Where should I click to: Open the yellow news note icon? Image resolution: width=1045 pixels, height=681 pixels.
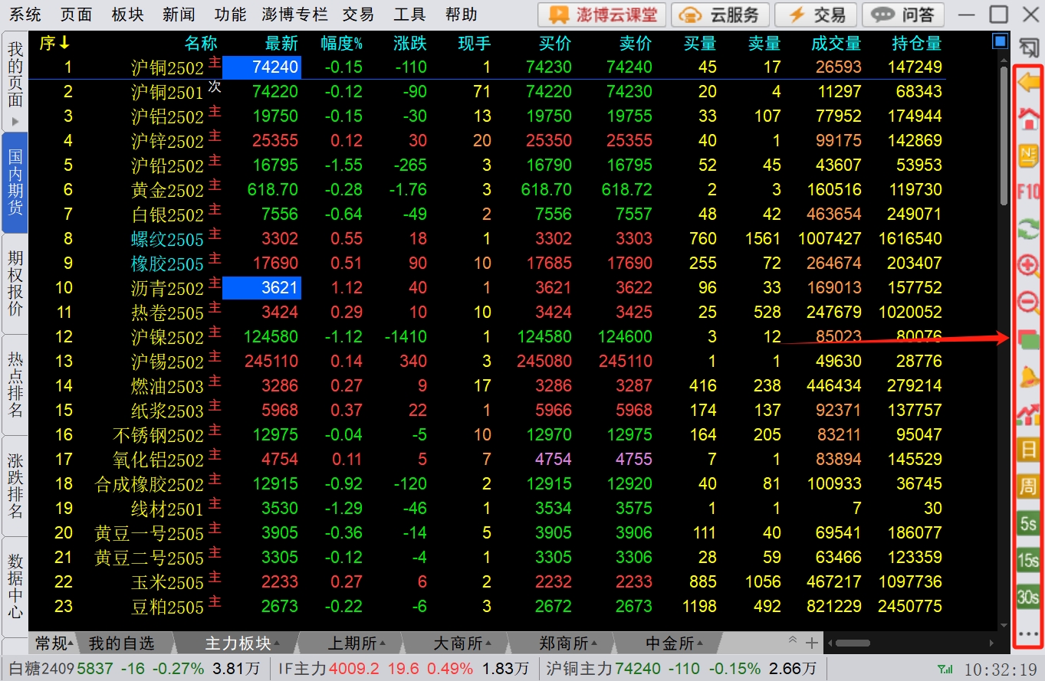tap(1027, 156)
